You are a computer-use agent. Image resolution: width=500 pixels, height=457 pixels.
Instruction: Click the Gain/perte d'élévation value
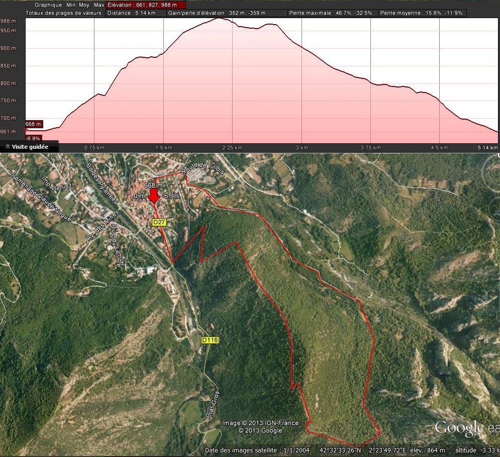point(227,13)
